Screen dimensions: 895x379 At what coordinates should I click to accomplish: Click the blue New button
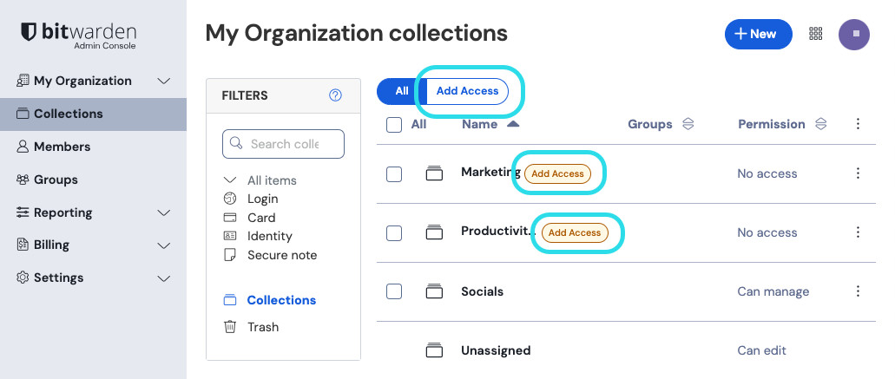point(758,34)
